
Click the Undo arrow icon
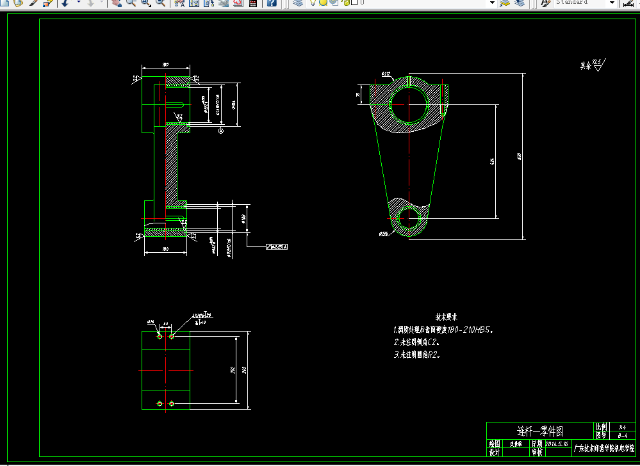65,3
